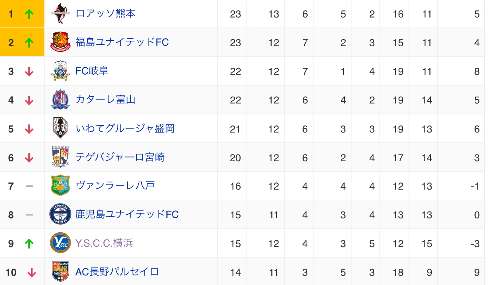Image resolution: width=488 pixels, height=285 pixels.
Task: Click the Roasso Kumamoto team crest
Action: click(x=61, y=13)
